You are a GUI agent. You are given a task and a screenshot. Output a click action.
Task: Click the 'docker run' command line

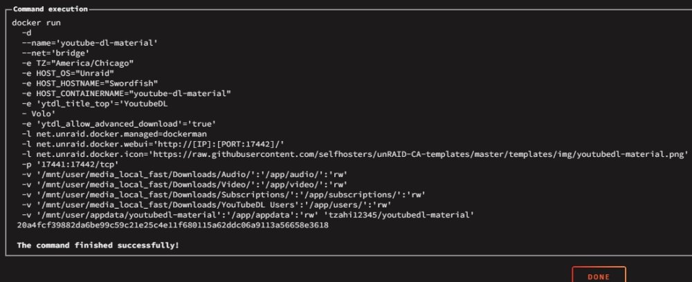(x=36, y=23)
